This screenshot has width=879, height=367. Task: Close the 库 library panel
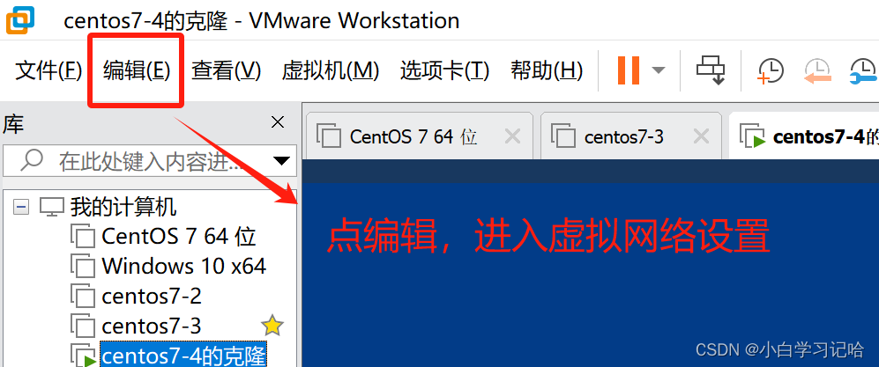tap(278, 122)
